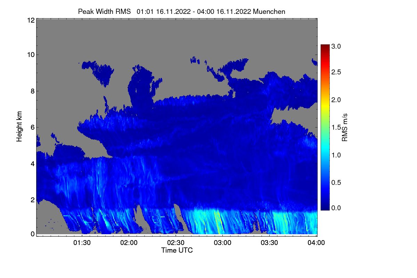The image size is (417, 278).
Task: Click the height axis label 10
Action: tap(31, 55)
